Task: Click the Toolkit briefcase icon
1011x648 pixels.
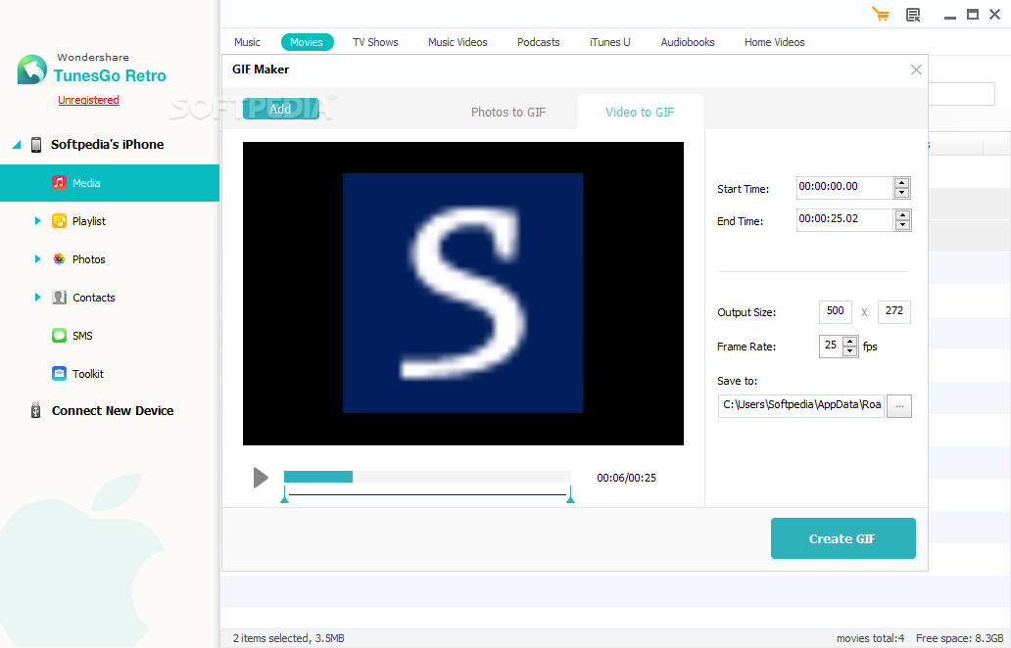Action: (60, 374)
